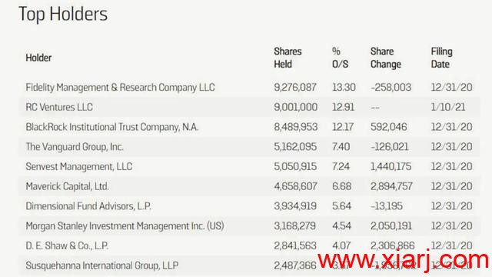Viewport: 492px width, 277px height.
Task: Select the Share Change column header
Action: 386,58
